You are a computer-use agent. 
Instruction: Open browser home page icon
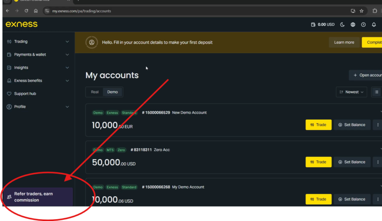pos(36,11)
